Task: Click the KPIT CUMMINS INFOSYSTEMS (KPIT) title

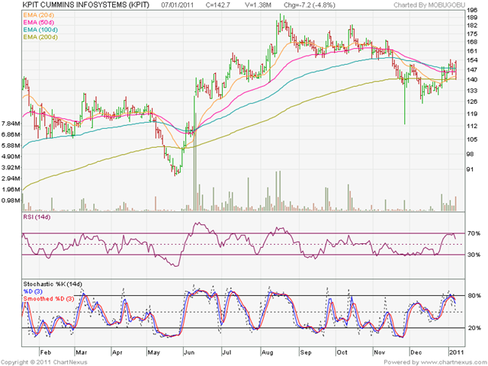Action: (86, 5)
